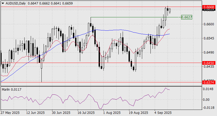Select the 0.6600 price axis value
Screen dimensions: 217x116
(x=209, y=24)
